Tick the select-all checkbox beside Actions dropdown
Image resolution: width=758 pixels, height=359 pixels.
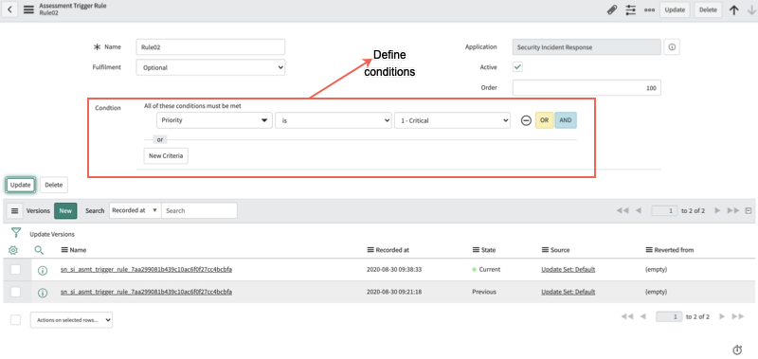15,319
